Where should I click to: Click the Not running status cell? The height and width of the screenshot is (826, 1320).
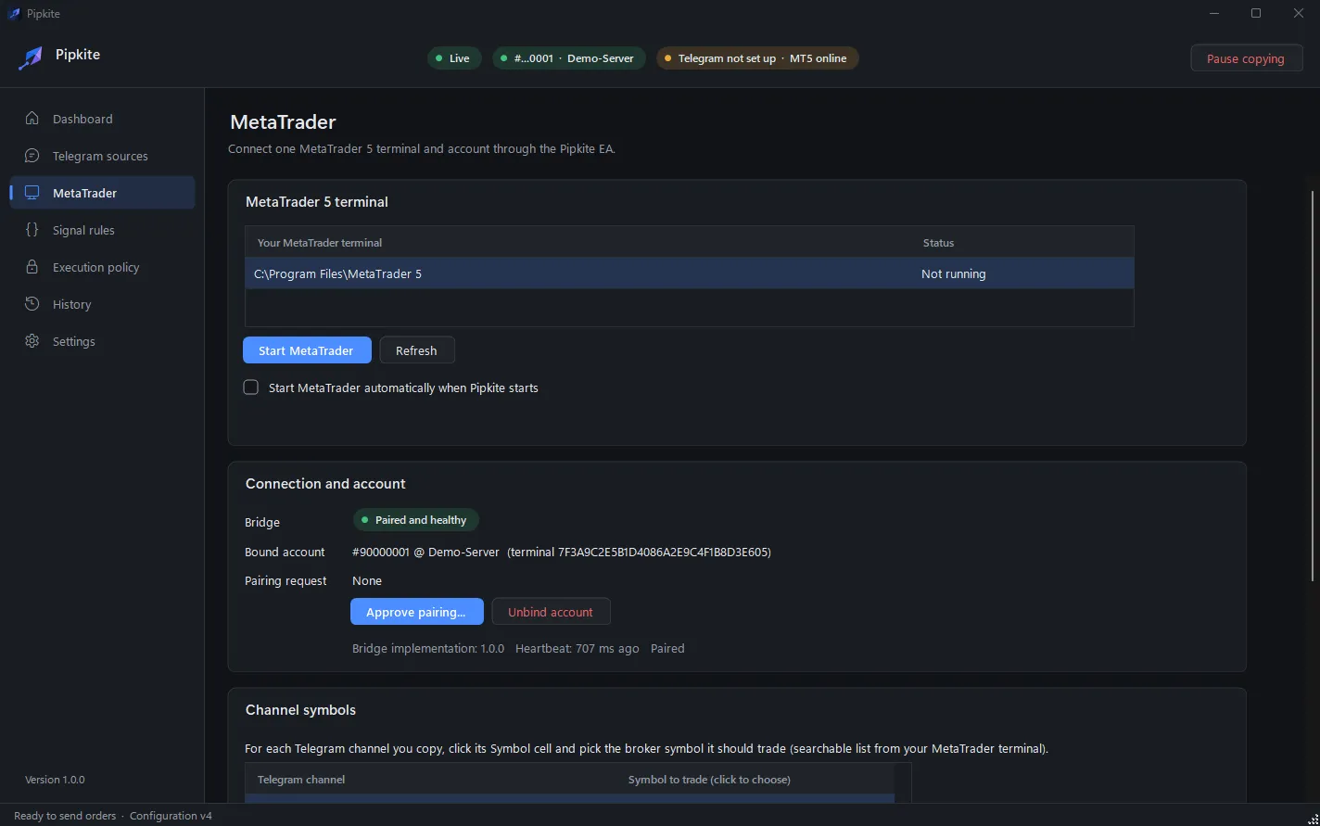tap(954, 273)
